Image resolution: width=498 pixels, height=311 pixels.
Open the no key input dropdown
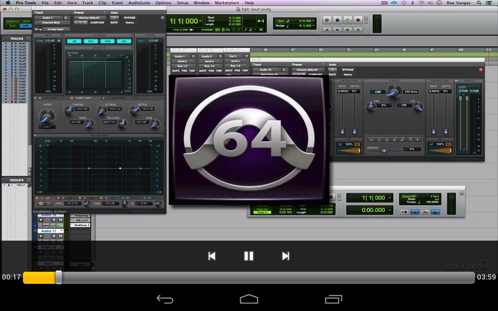(56, 29)
